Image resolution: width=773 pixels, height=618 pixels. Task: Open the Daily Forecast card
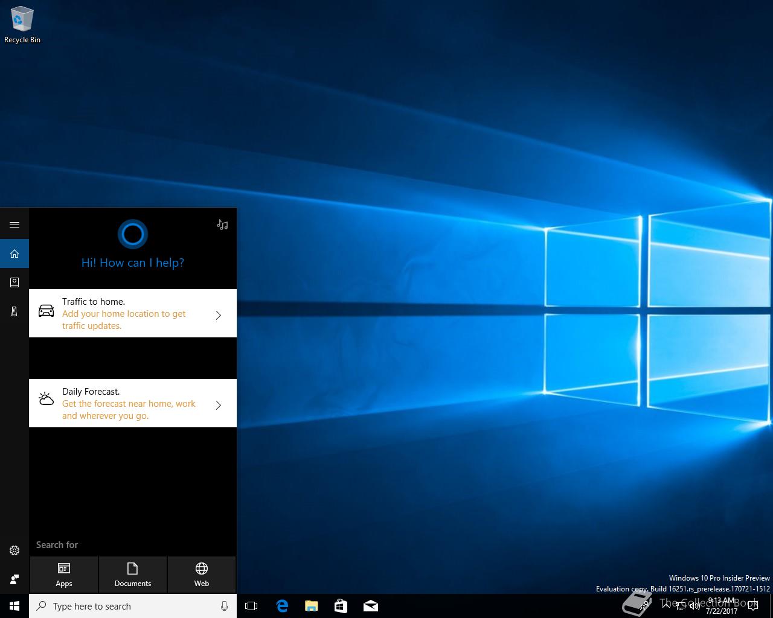(133, 403)
